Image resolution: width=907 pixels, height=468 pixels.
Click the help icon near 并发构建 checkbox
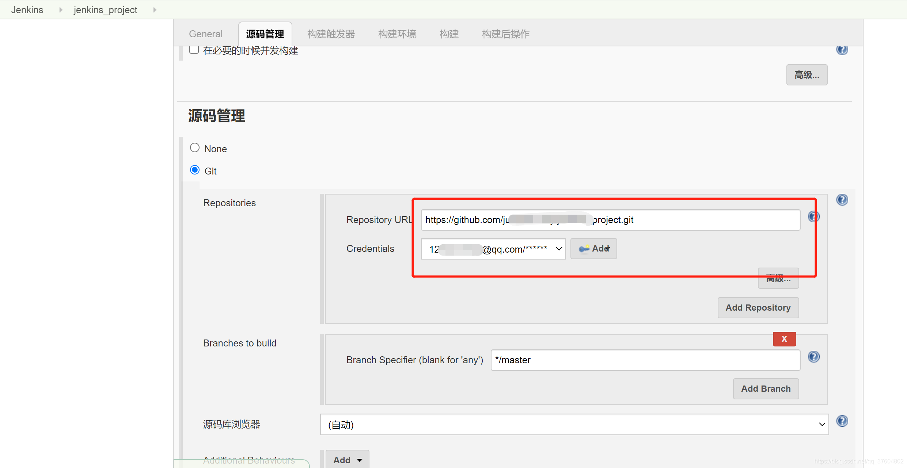(x=843, y=50)
